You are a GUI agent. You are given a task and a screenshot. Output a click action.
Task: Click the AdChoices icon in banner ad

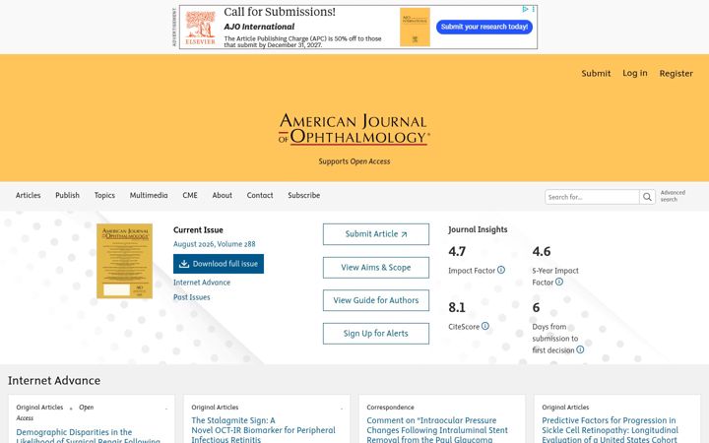point(525,9)
